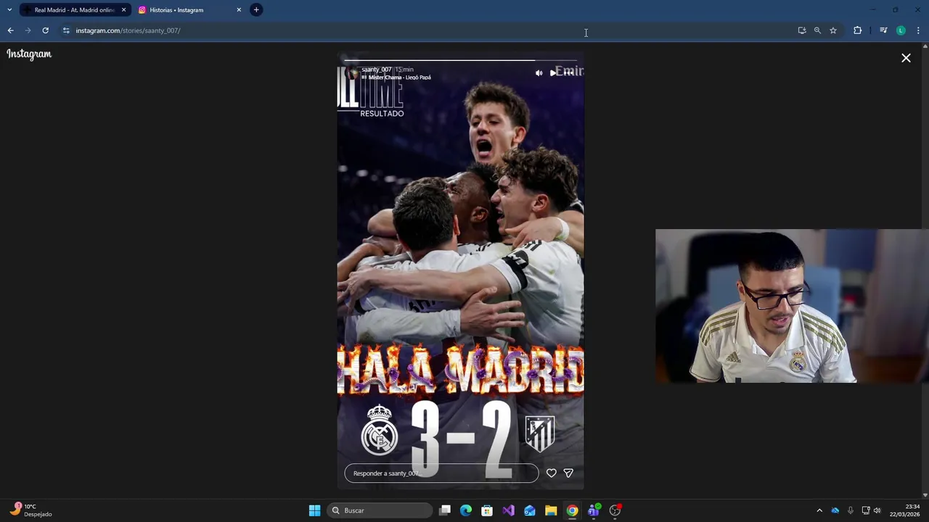Screen dimensions: 929x522
Task: Click the story play button
Action: [553, 72]
